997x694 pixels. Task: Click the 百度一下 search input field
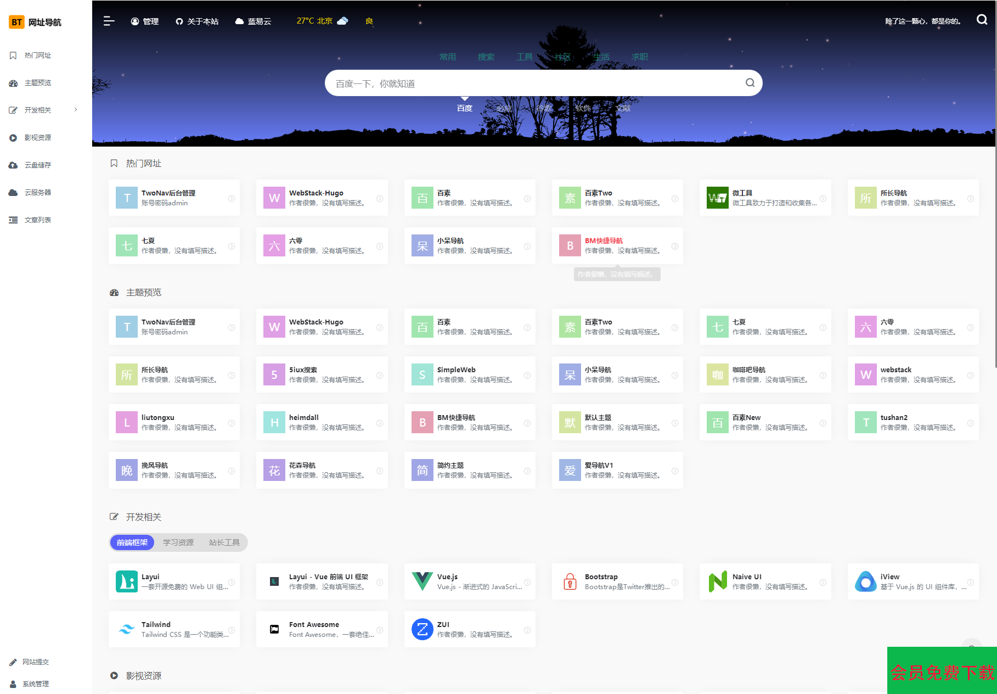point(532,83)
